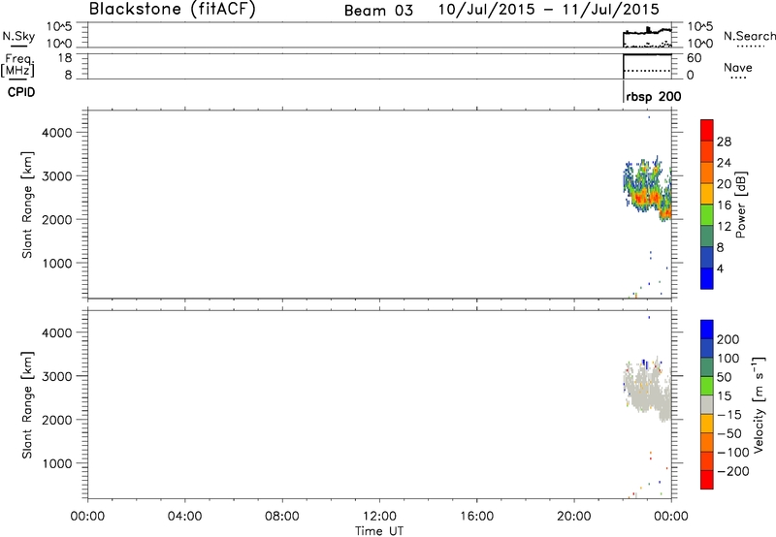Click the gray segment of Velocity colorbar
Screen dimensions: 776x537
[707, 404]
